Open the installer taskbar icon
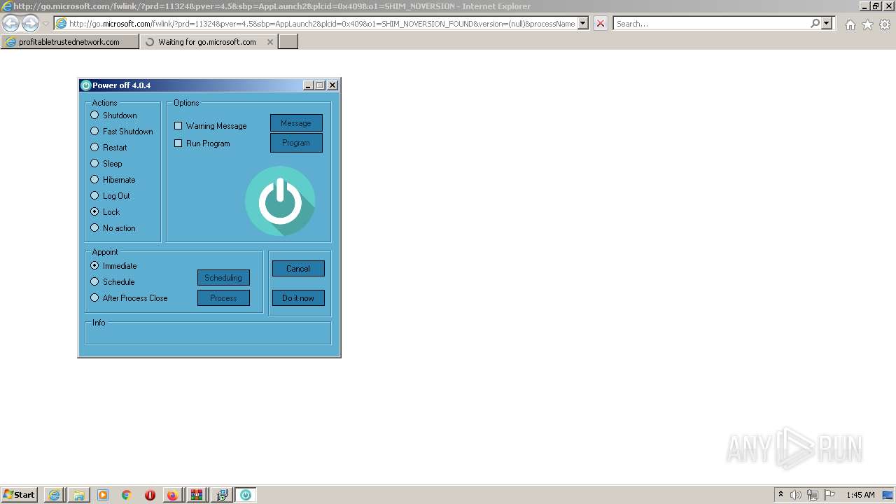Screen dimensions: 896x504 point(221,495)
